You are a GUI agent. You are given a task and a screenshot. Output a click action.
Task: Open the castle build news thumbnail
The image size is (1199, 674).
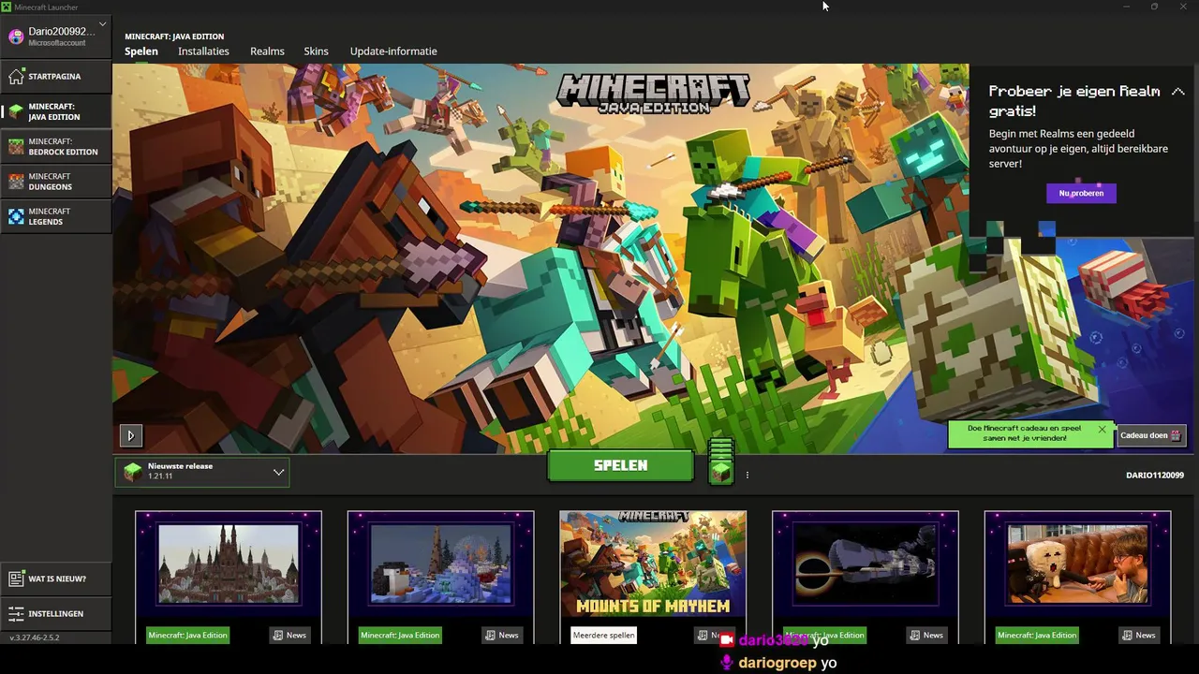tap(229, 564)
